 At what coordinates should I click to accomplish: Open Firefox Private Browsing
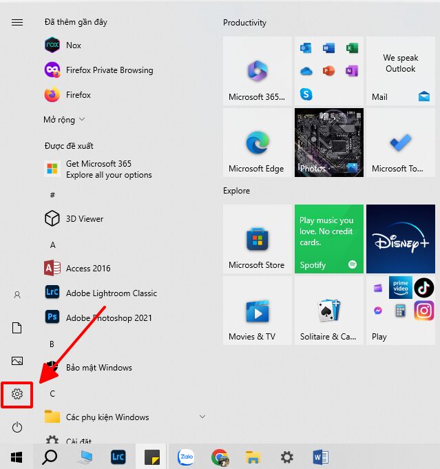pyautogui.click(x=109, y=70)
